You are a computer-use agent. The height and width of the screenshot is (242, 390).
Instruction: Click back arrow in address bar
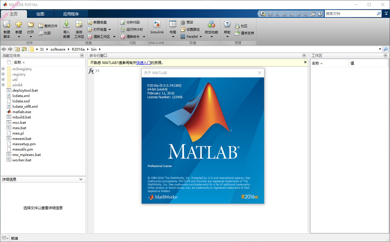coord(4,49)
